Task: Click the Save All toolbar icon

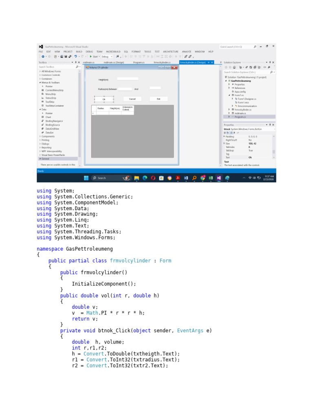Action: [70, 57]
